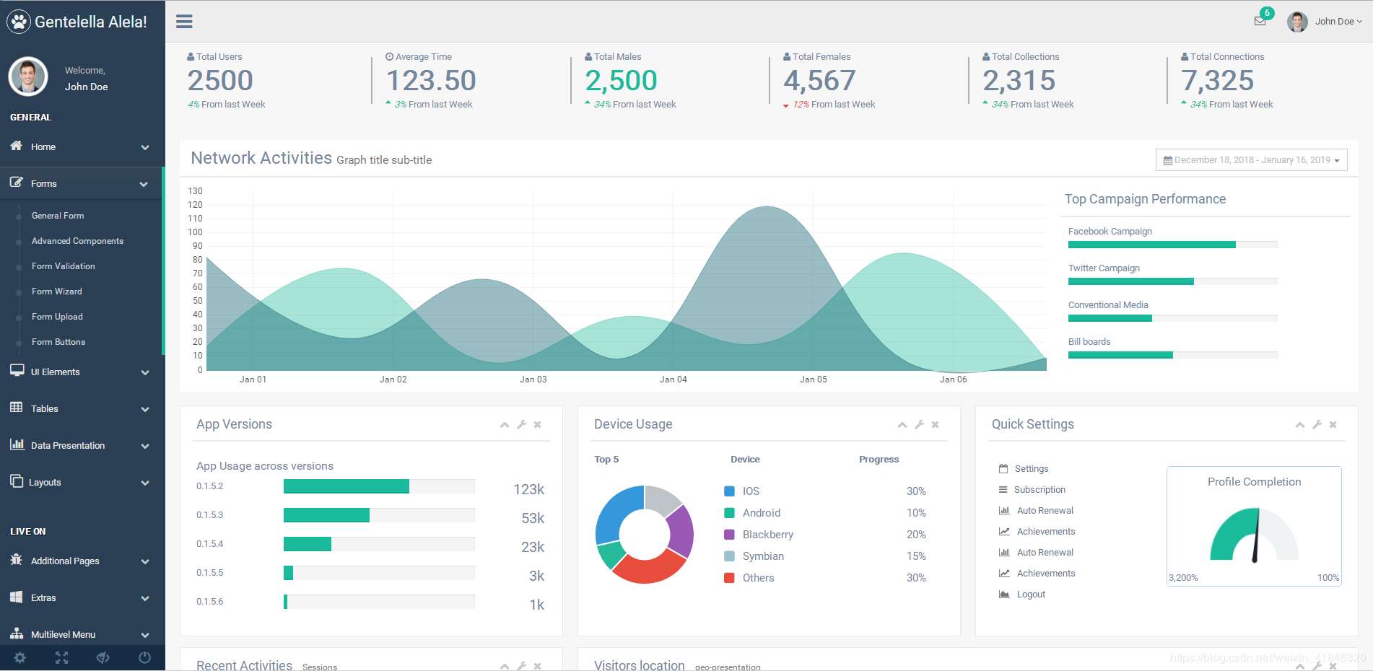1373x671 pixels.
Task: Expand the Additional Pages menu
Action: 82,561
